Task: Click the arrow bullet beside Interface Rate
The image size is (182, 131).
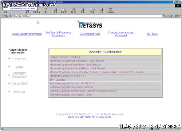Action: [9, 83]
